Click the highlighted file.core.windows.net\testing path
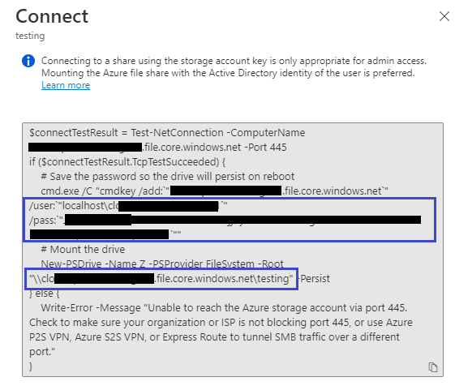This screenshot has width=455, height=390. [161, 279]
